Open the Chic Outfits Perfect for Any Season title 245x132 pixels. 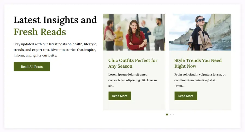point(133,63)
